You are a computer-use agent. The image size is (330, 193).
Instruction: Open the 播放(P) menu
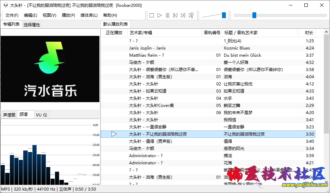coord(68,15)
